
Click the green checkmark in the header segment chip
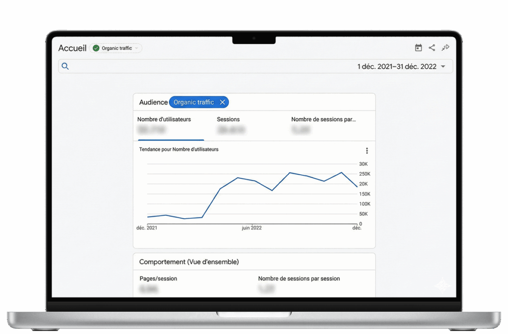pyautogui.click(x=96, y=48)
